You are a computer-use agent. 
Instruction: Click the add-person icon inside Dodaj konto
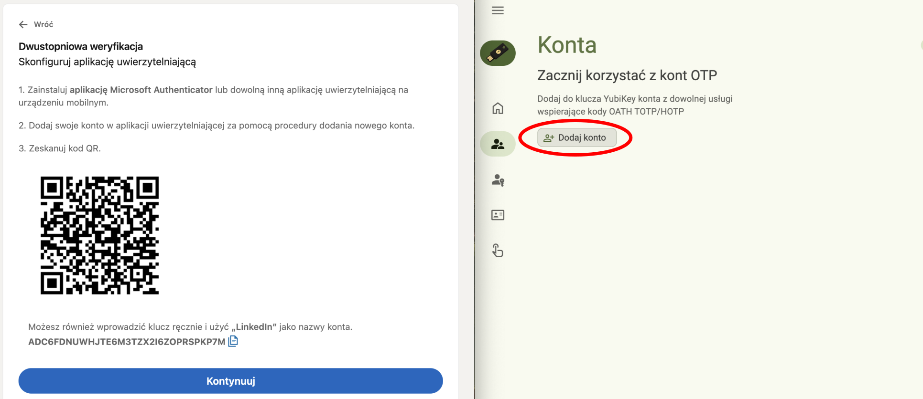tap(549, 138)
